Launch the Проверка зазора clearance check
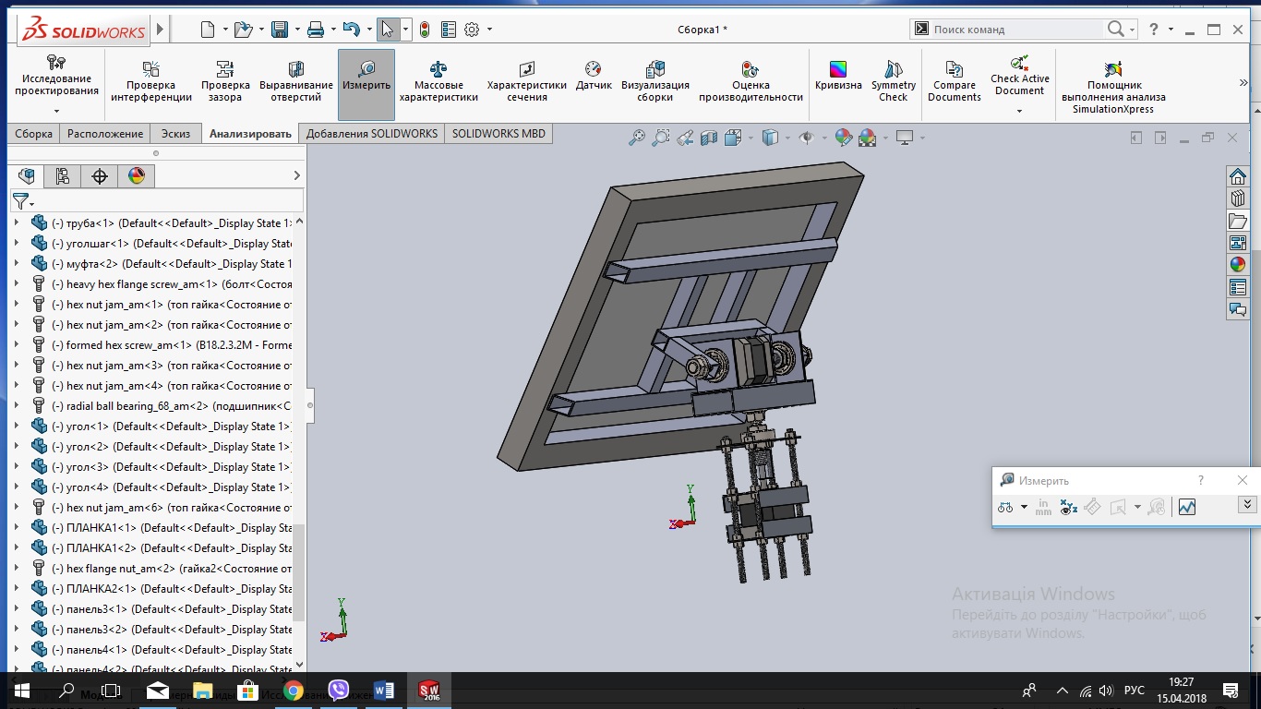The width and height of the screenshot is (1261, 709). [225, 81]
